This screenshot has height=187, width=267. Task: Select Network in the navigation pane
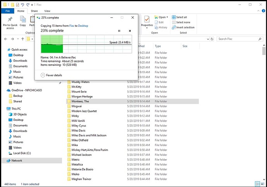[17, 160]
